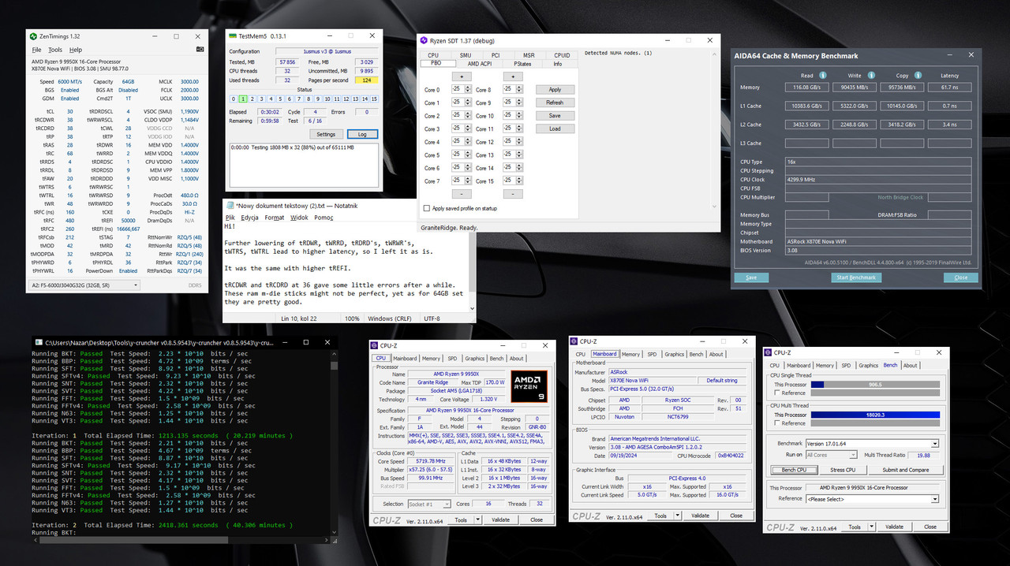
Task: Click the info icon next to Read
Action: click(x=821, y=76)
